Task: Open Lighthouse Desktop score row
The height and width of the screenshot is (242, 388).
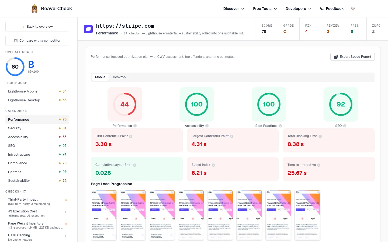Action: pyautogui.click(x=37, y=100)
